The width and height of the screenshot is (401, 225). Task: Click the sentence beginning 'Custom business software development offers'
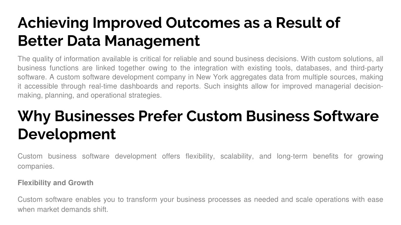pyautogui.click(x=200, y=161)
